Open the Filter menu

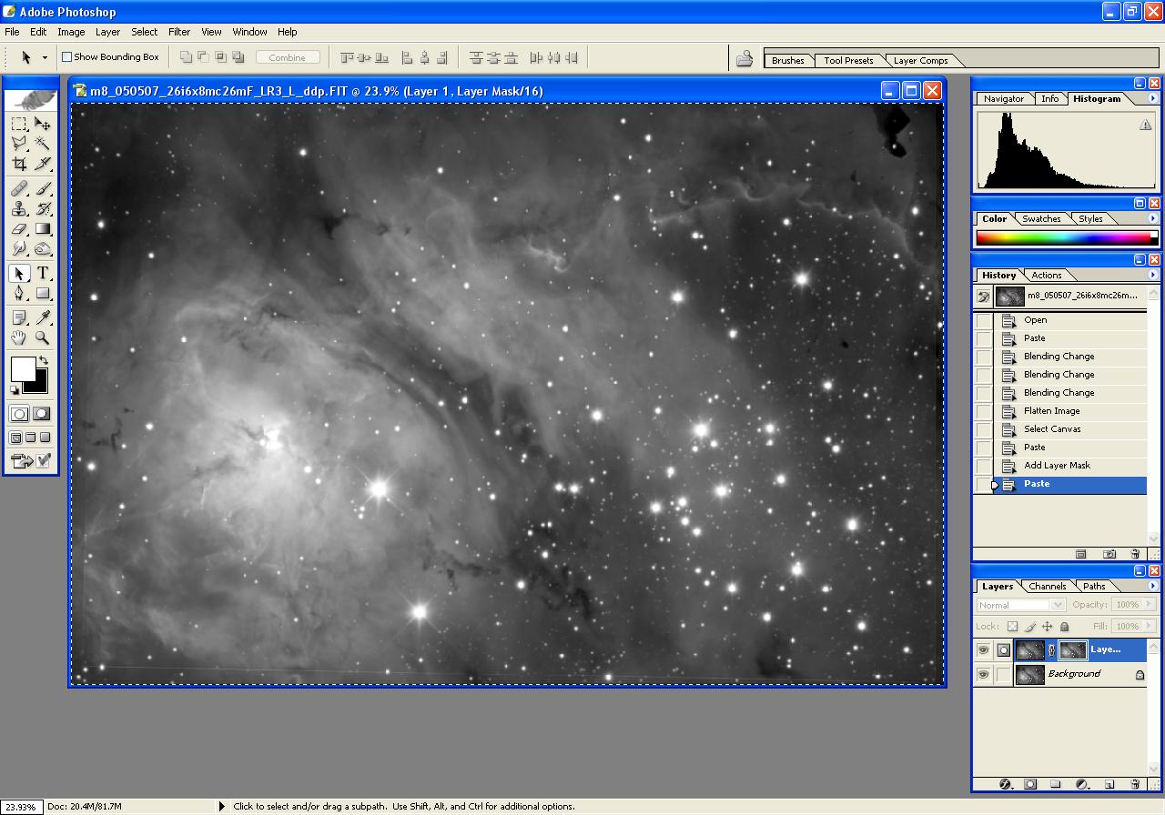179,32
